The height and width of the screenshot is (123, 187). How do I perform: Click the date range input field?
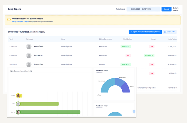coord(143,9)
